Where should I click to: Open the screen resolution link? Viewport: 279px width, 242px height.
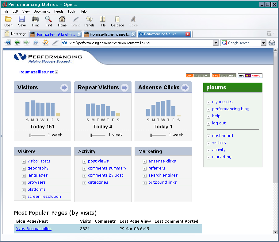pyautogui.click(x=44, y=196)
